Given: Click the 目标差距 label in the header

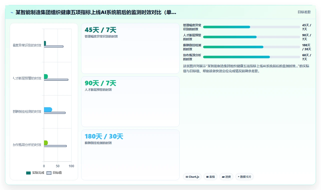Looking at the screenshot, I should click(304, 12).
